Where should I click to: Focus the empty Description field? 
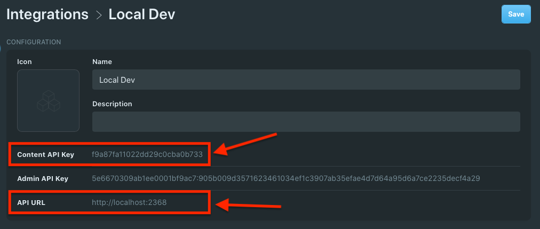click(306, 122)
